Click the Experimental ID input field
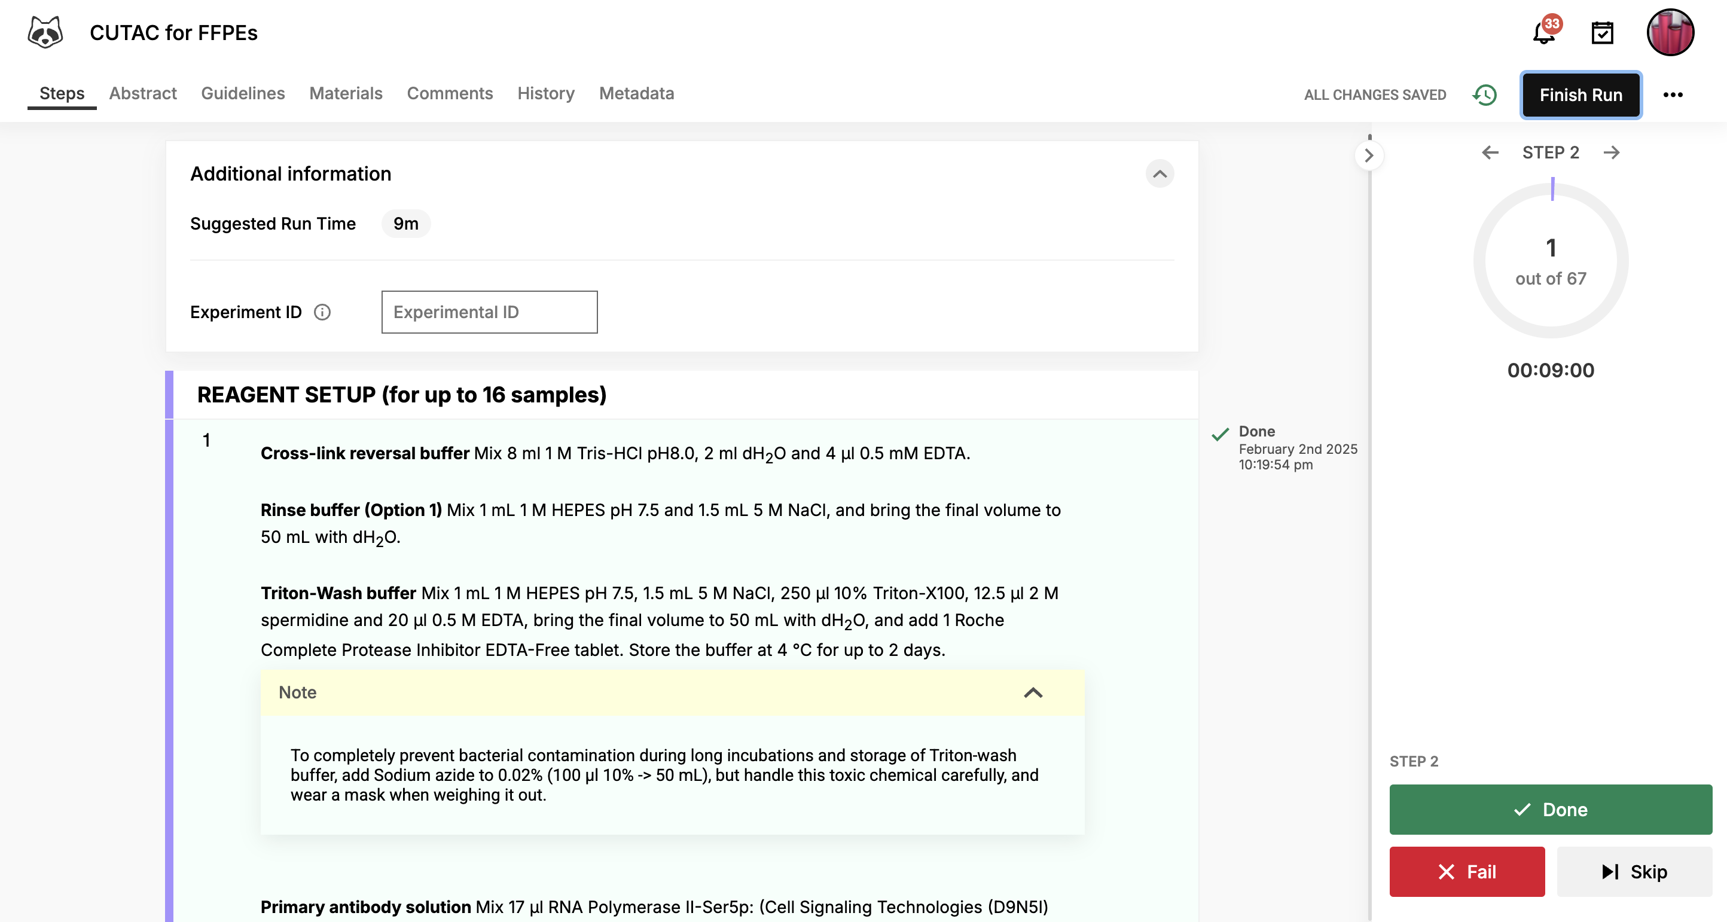 (x=489, y=312)
